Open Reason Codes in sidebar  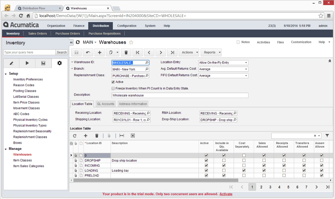pyautogui.click(x=24, y=85)
